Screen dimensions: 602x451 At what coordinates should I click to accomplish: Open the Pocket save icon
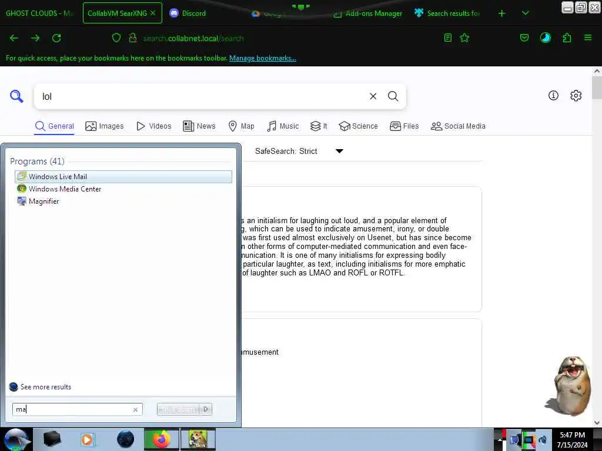point(524,38)
